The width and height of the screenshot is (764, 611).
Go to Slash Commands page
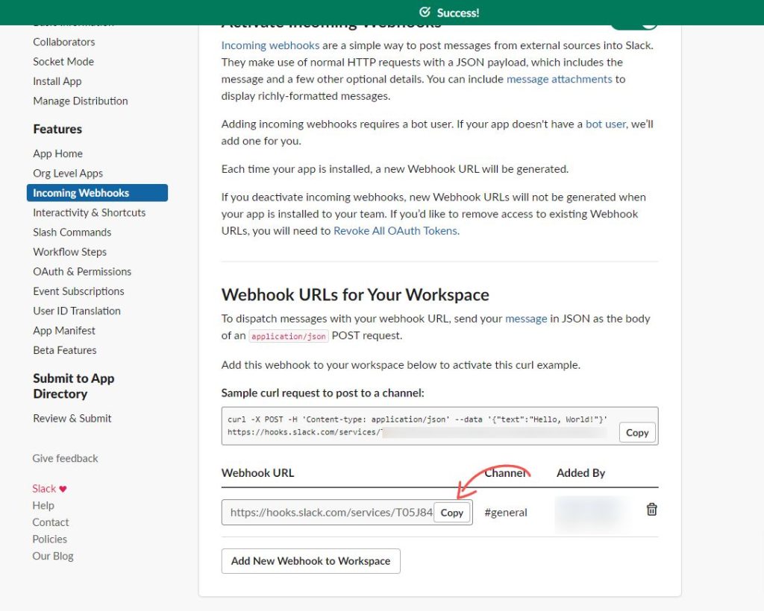(x=72, y=232)
